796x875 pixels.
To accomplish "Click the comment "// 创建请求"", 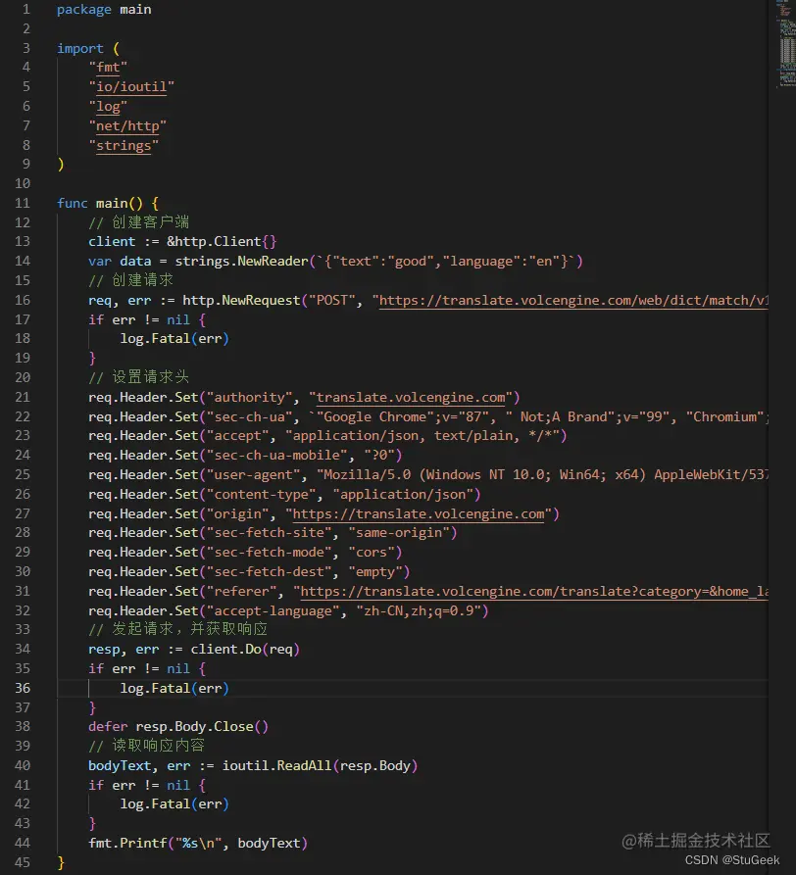I will 130,280.
